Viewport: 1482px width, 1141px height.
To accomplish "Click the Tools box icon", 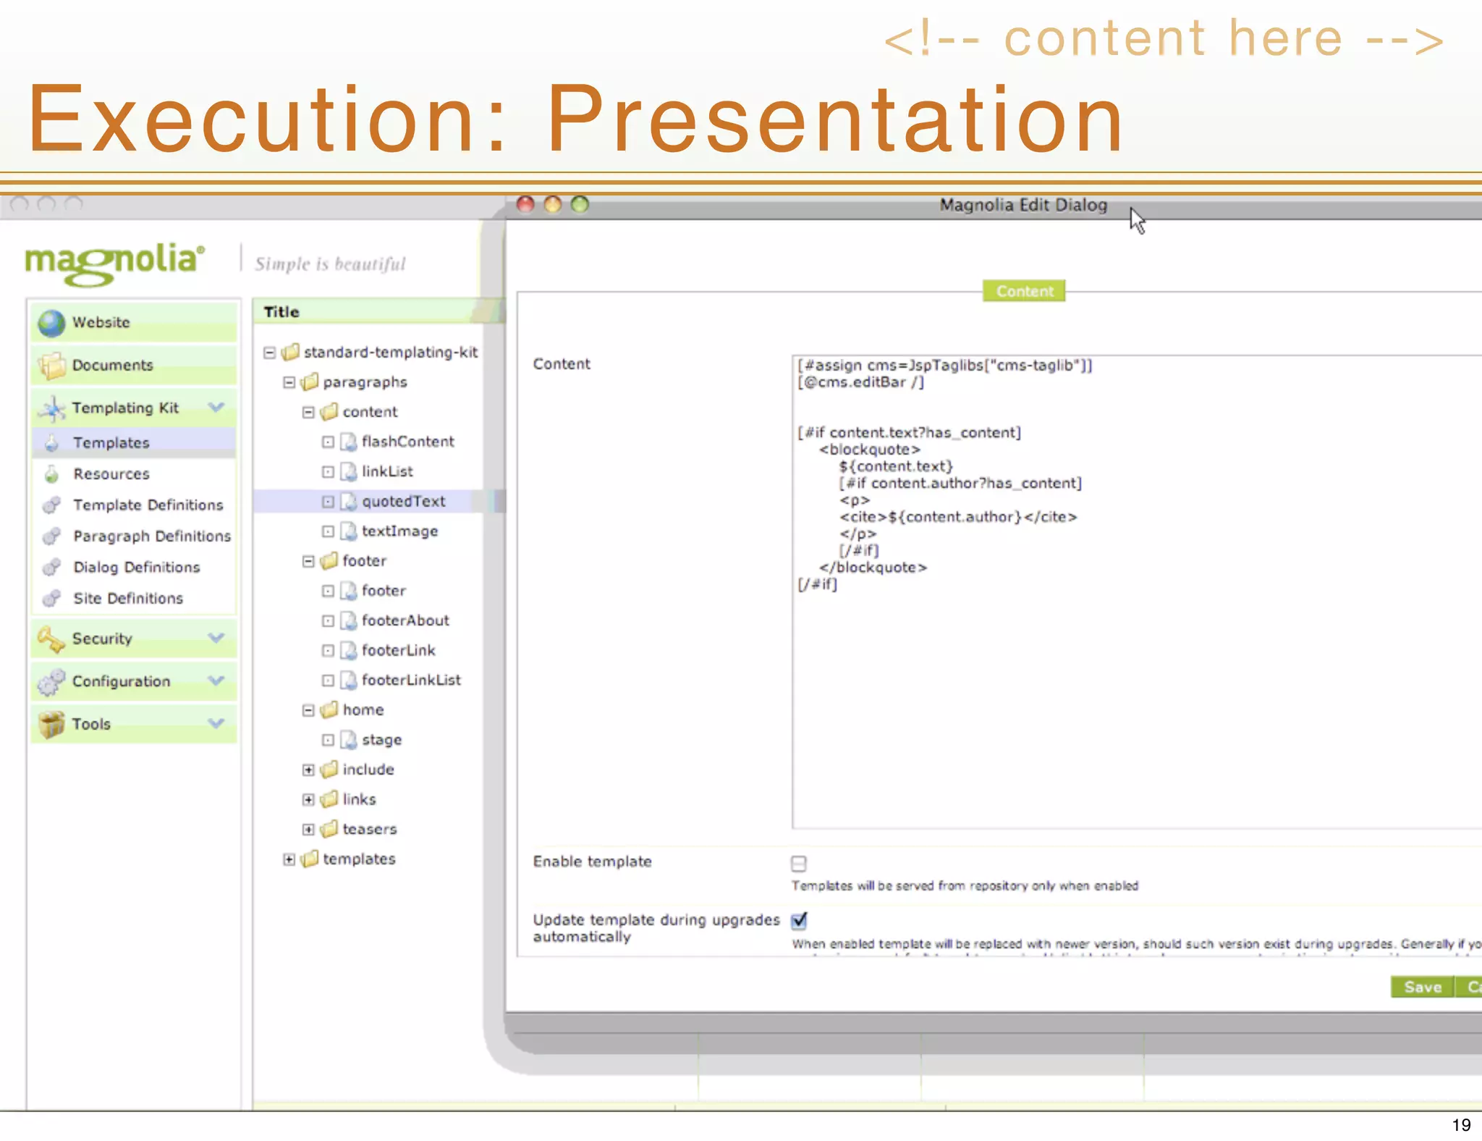I will click(51, 724).
